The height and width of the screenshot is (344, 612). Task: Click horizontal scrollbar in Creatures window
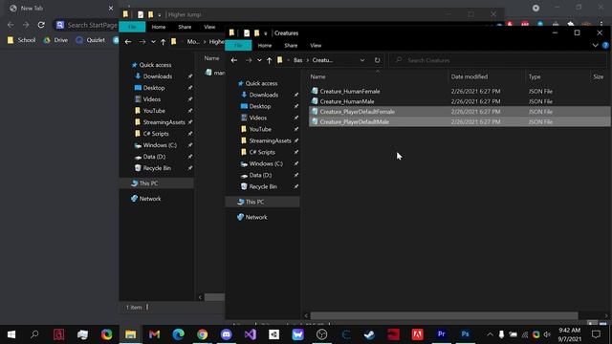[x=444, y=315]
